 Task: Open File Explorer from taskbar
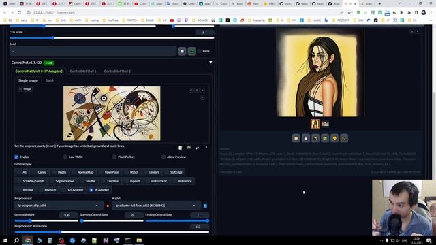[139, 240]
